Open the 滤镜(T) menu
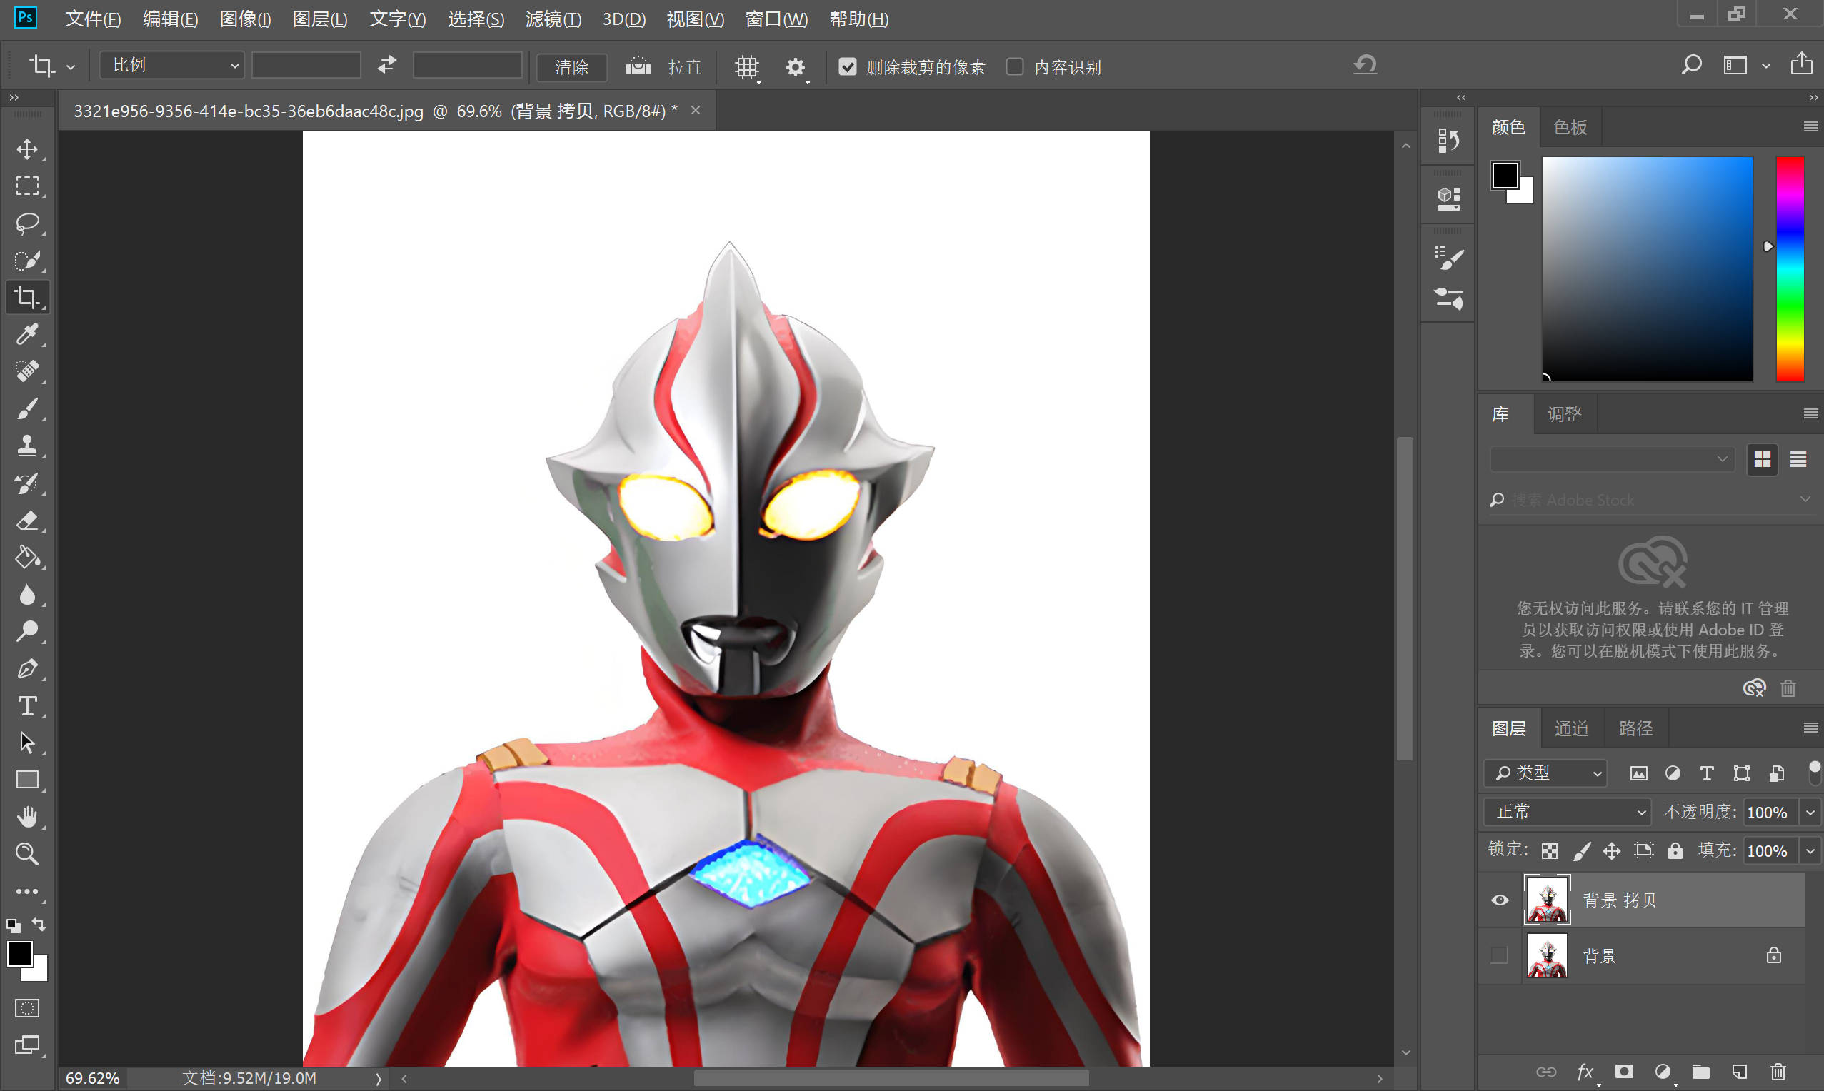This screenshot has width=1824, height=1091. click(x=553, y=19)
